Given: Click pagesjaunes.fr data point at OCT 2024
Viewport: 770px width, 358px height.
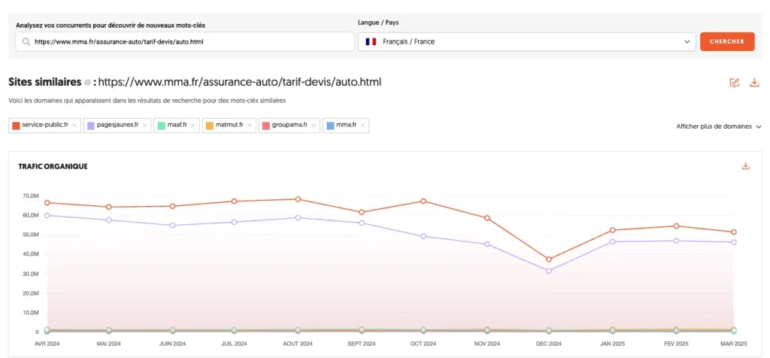Looking at the screenshot, I should (423, 236).
